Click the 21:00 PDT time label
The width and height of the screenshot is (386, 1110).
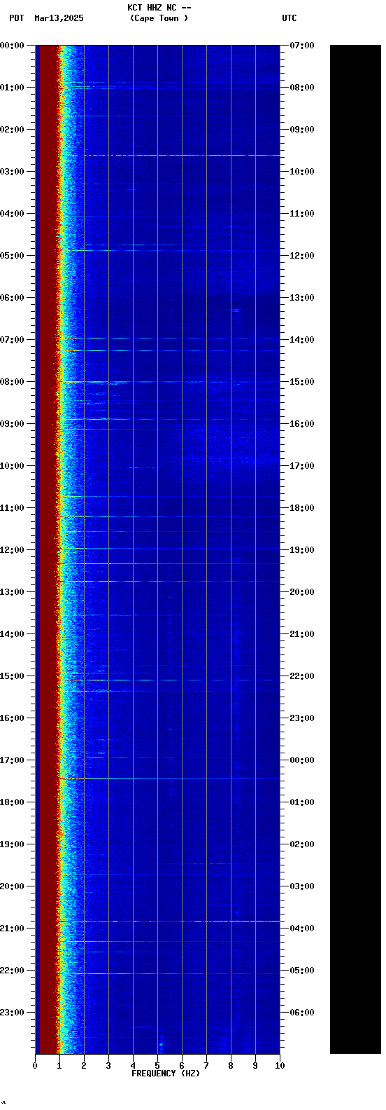click(13, 929)
